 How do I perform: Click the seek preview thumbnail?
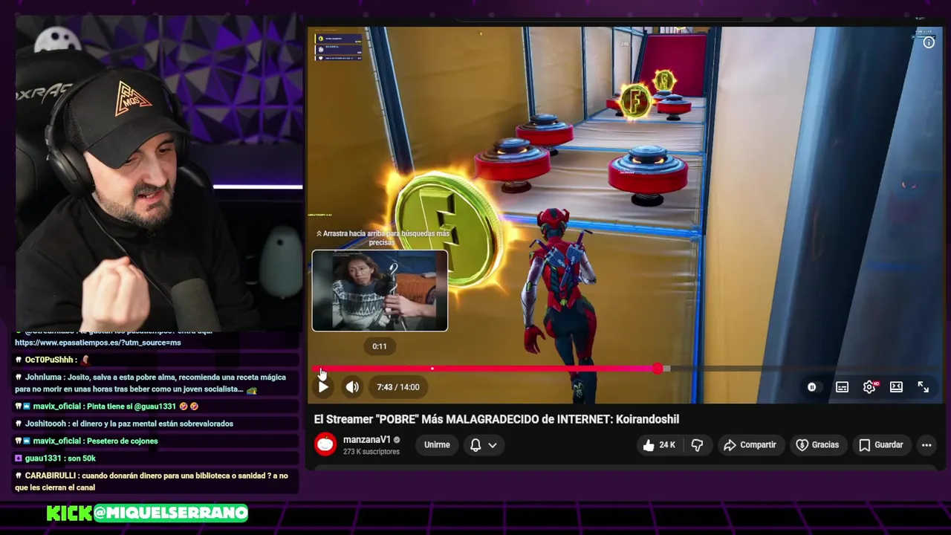click(380, 291)
